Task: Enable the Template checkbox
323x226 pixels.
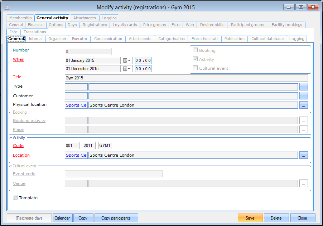Action: pyautogui.click(x=15, y=197)
